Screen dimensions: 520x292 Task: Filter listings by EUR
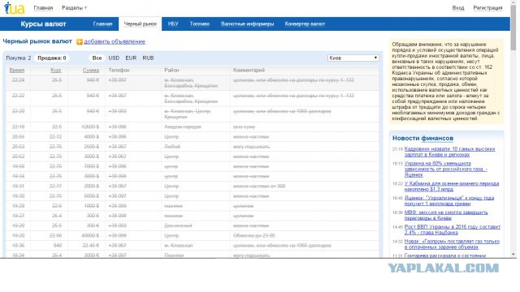pyautogui.click(x=131, y=58)
